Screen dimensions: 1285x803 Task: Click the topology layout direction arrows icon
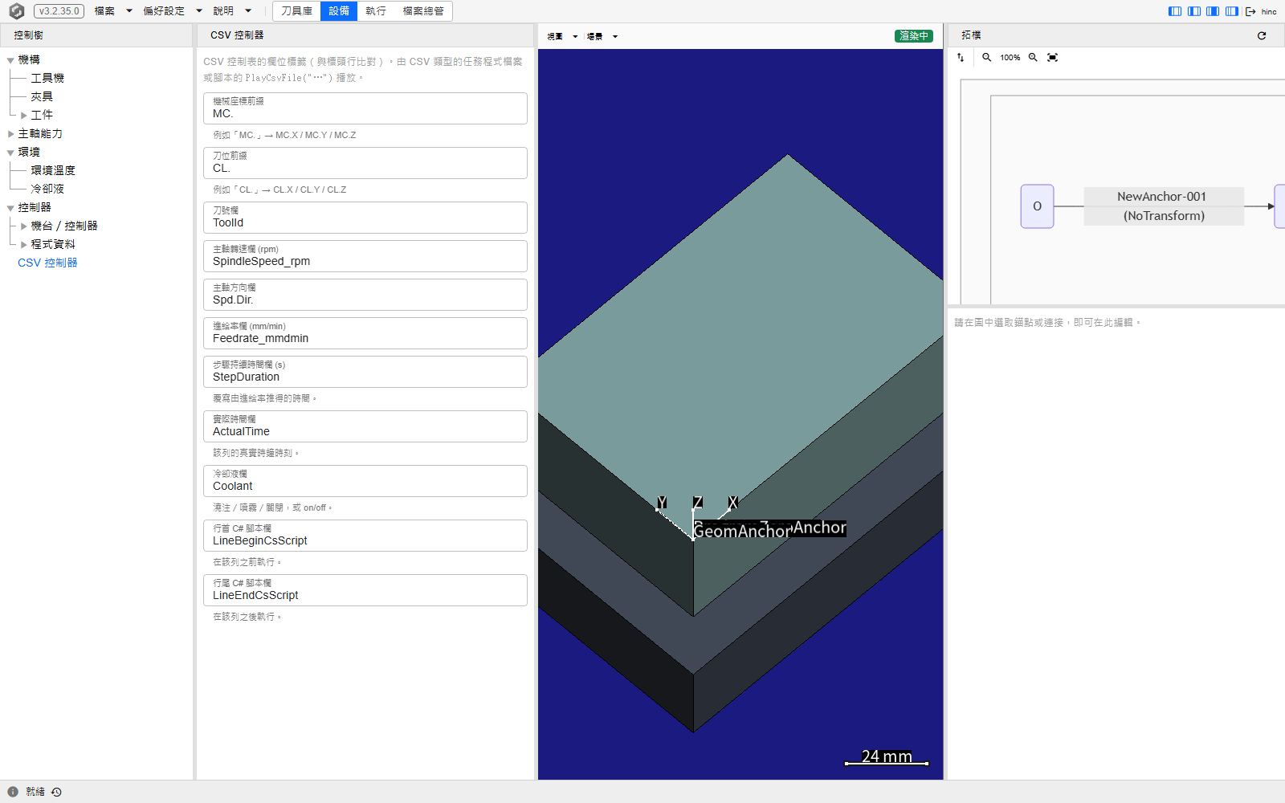[961, 58]
